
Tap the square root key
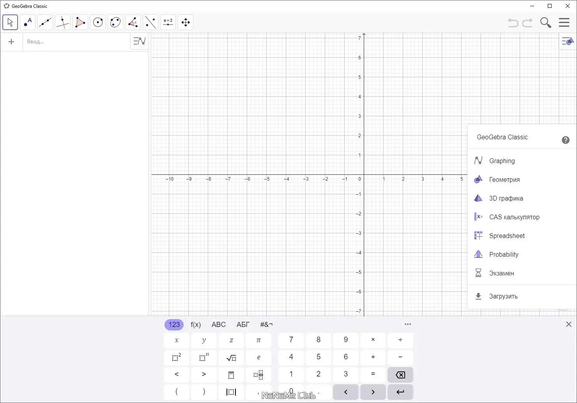pos(231,358)
